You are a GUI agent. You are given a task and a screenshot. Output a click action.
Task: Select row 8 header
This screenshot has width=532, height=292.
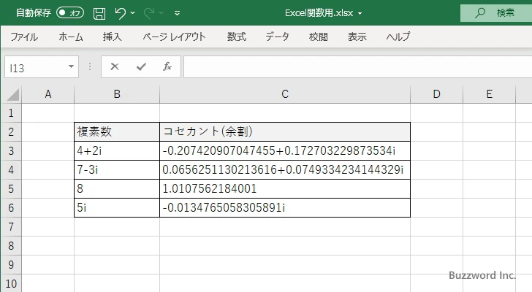pyautogui.click(x=11, y=245)
